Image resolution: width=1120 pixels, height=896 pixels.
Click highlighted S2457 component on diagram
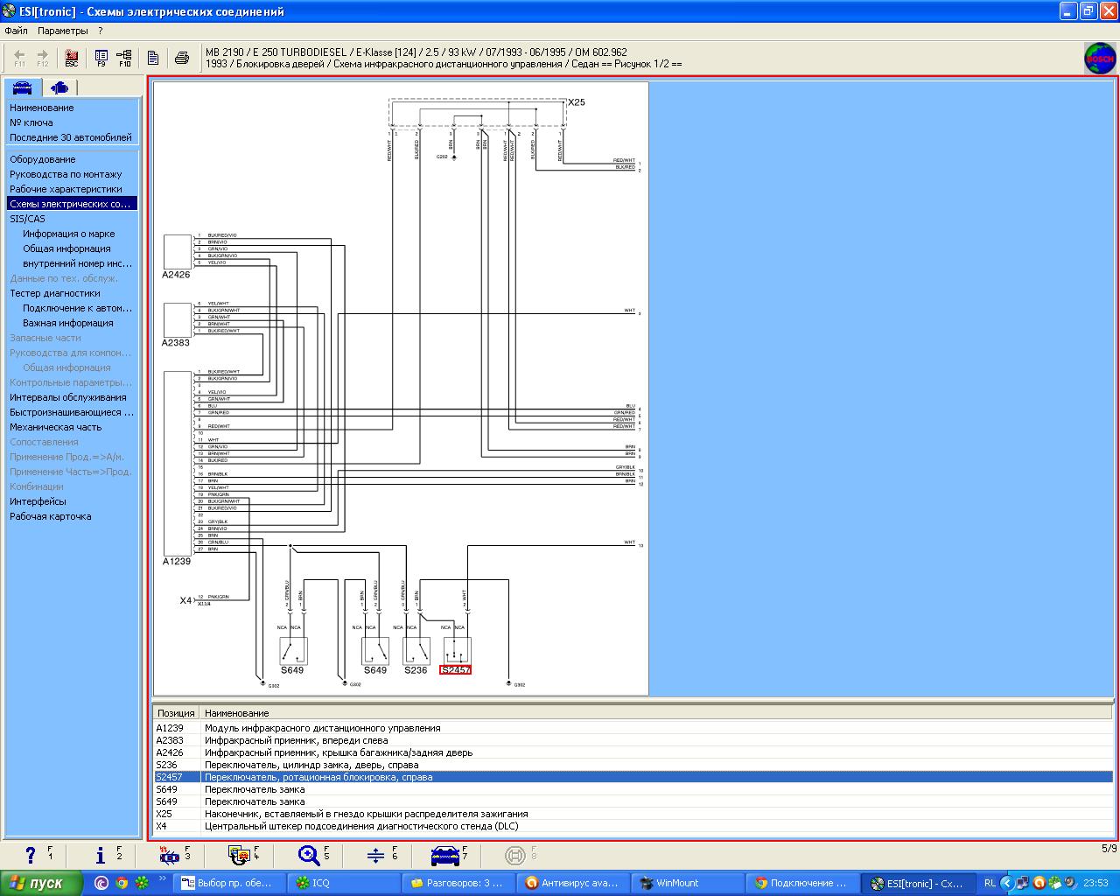[x=455, y=669]
